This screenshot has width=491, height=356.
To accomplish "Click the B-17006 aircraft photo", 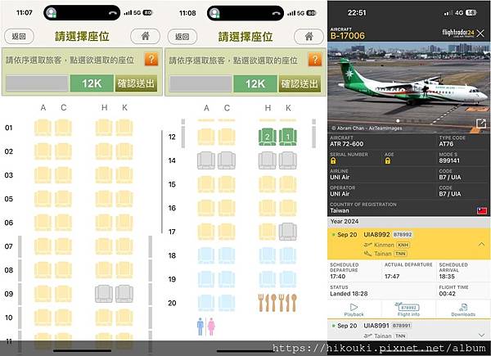I will [x=409, y=87].
